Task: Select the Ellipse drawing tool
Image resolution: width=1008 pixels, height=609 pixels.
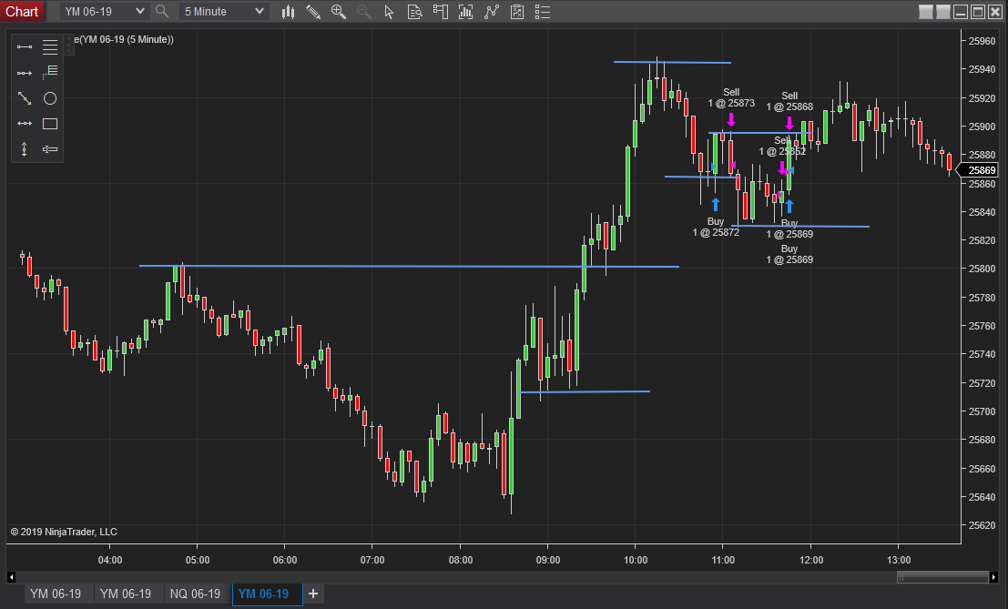Action: click(50, 98)
